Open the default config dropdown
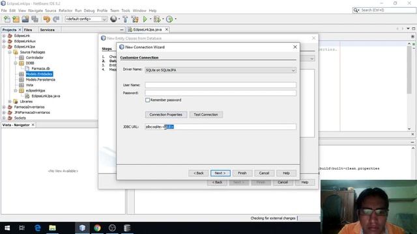This screenshot has width=417, height=234. (104, 19)
